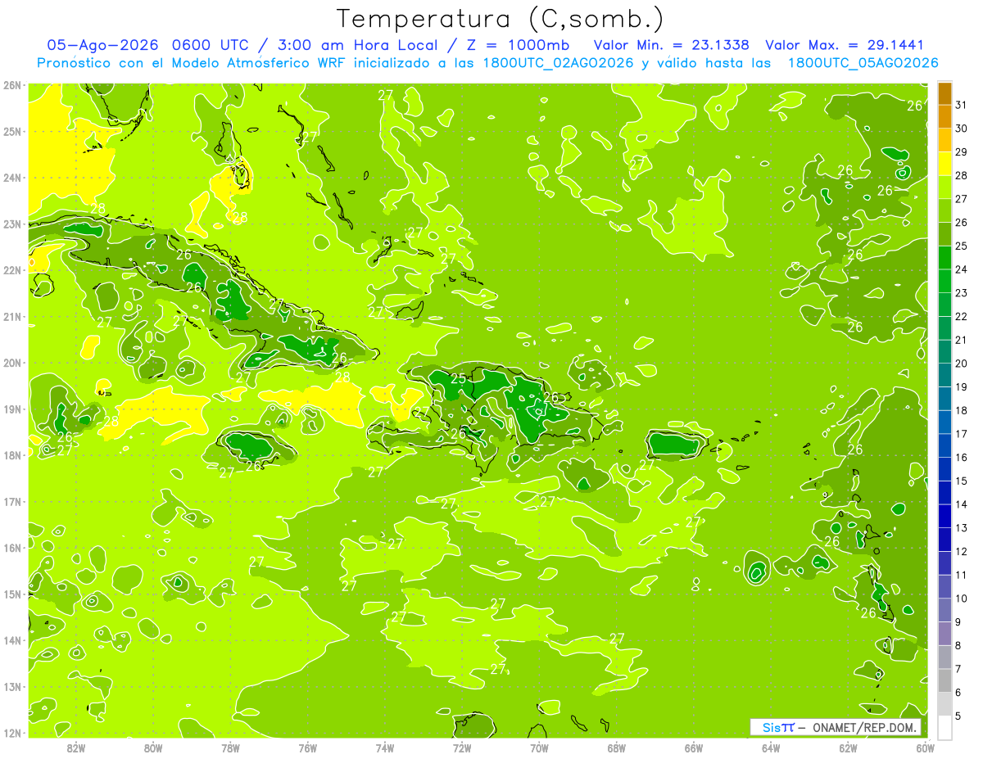Click the "62W" longitude axis label
Viewport: 983px width, 759px height.
[848, 748]
